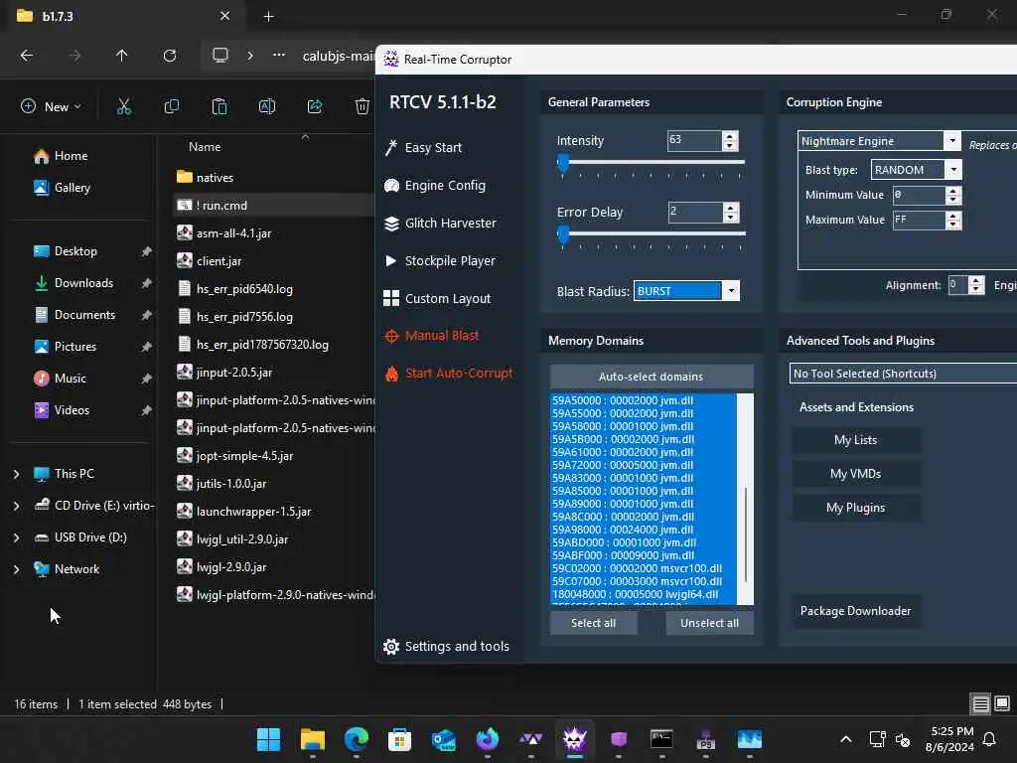Open Package Downloader
Viewport: 1017px width, 763px height.
click(855, 611)
